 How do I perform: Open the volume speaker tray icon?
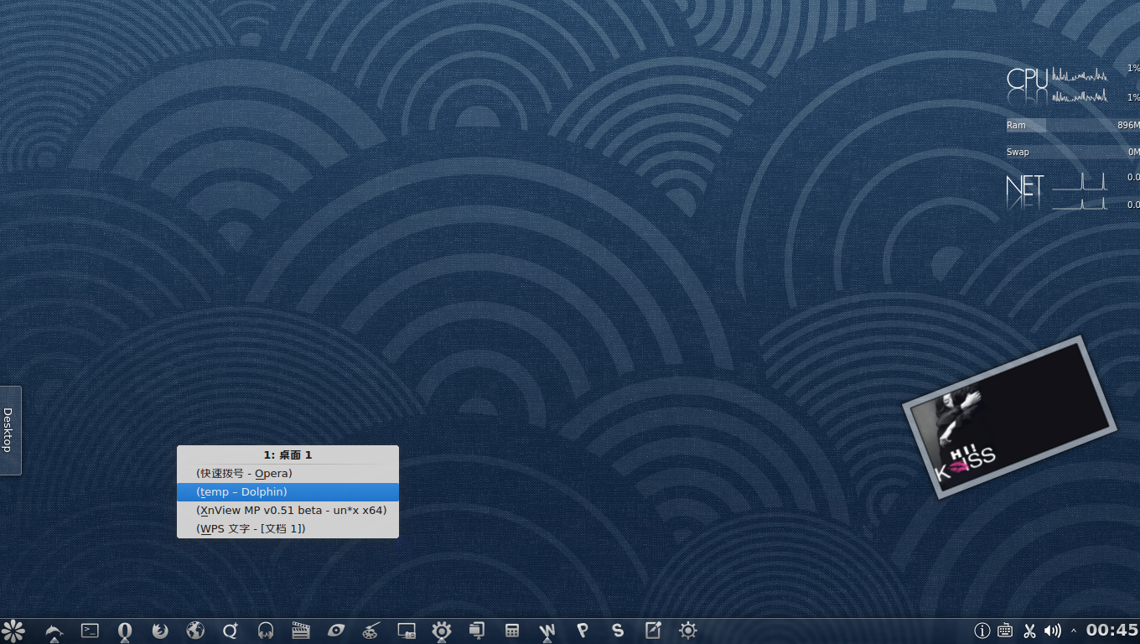tap(1053, 631)
